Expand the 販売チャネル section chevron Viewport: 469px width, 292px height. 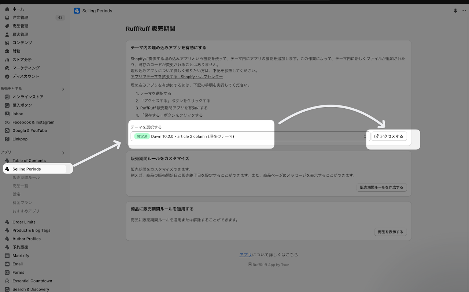[x=63, y=89]
